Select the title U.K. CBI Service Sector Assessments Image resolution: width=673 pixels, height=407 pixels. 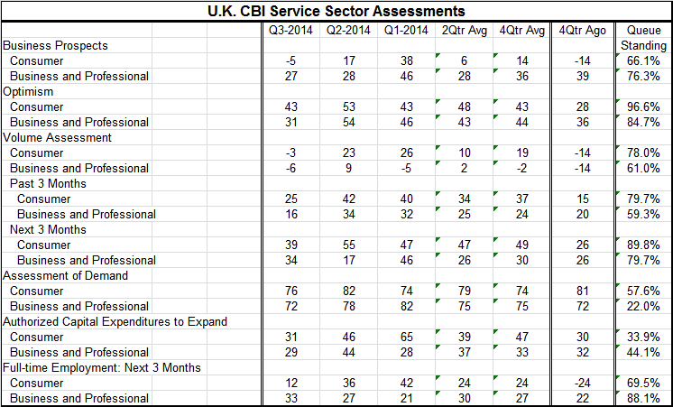336,11
